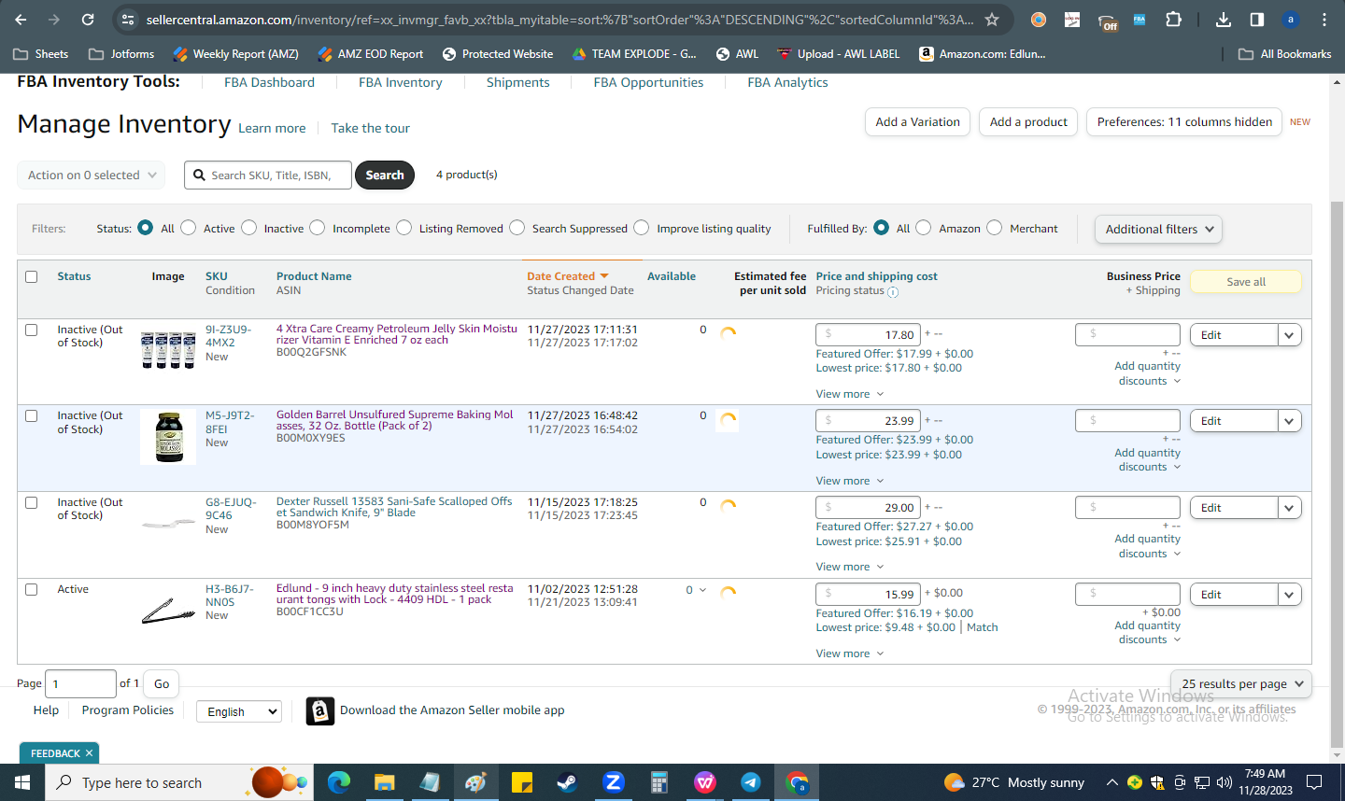The image size is (1345, 801).
Task: Expand the Additional filters dropdown
Action: pos(1158,229)
